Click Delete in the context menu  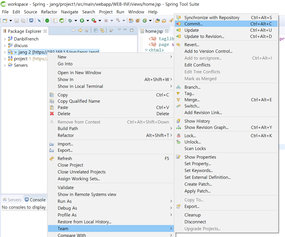(111, 114)
